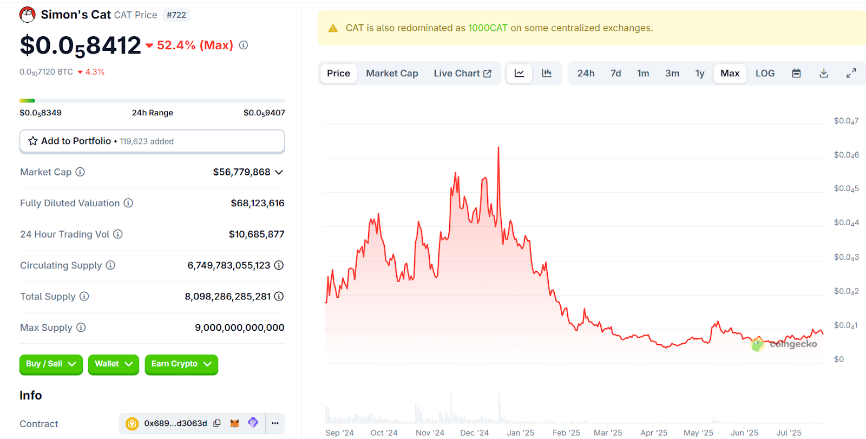Switch to Price chart tab
The width and height of the screenshot is (866, 439).
coord(338,73)
